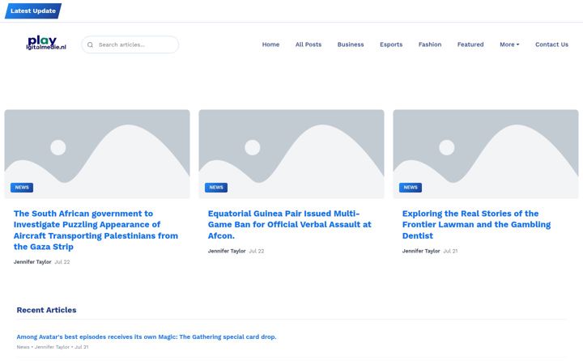Click the search magnifier icon
This screenshot has width=583, height=364.
point(90,44)
